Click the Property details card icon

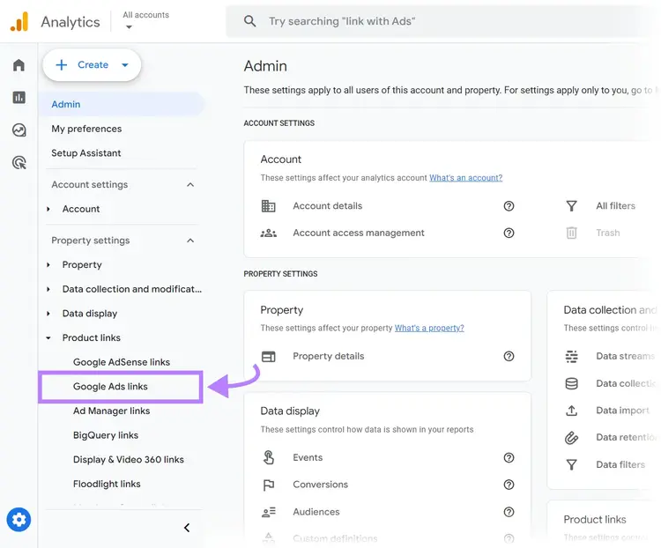pos(268,357)
